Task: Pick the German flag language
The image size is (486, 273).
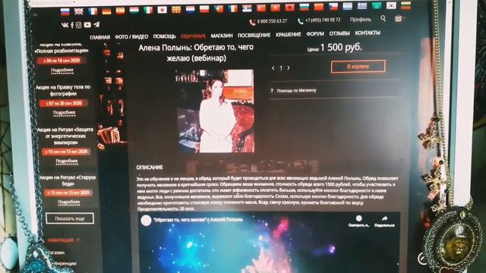Action: click(106, 11)
